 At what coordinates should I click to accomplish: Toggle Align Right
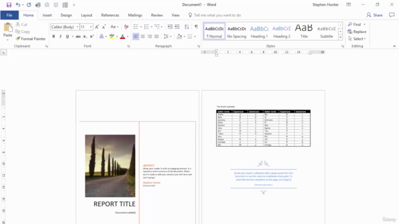[150, 37]
